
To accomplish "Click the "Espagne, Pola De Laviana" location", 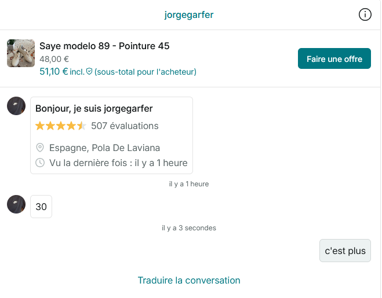I will [x=104, y=148].
